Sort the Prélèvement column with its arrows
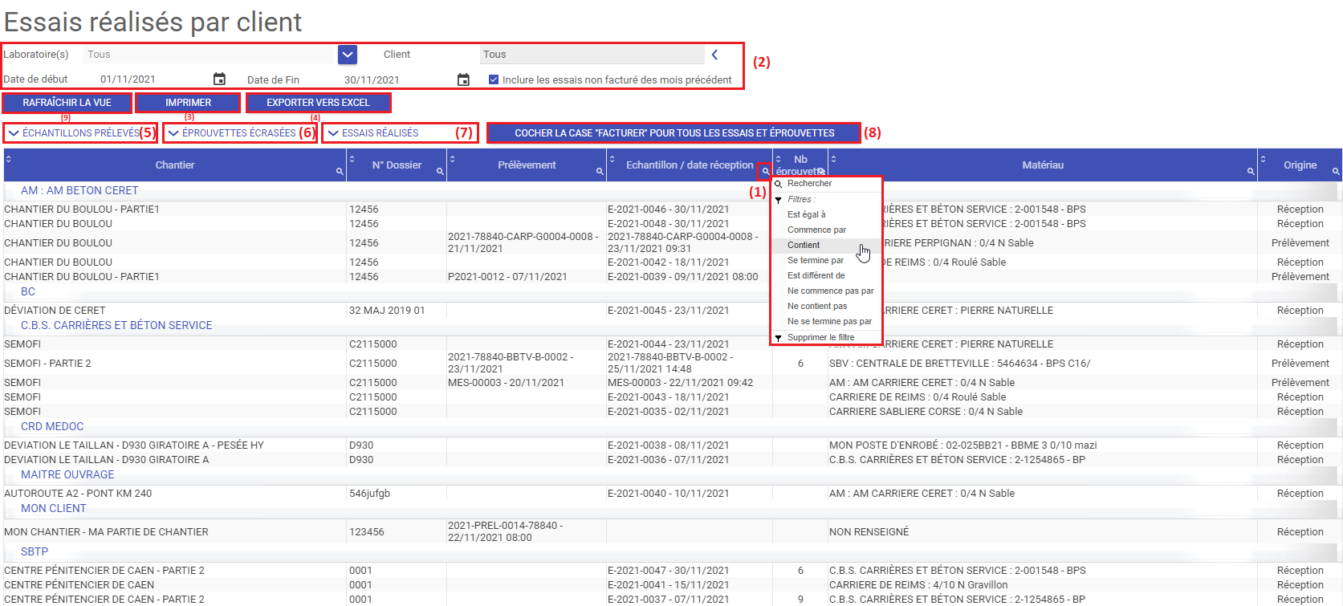 [x=452, y=159]
